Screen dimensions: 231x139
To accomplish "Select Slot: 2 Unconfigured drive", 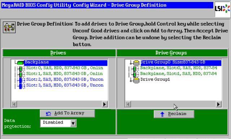I will pyautogui.click(x=65, y=80).
